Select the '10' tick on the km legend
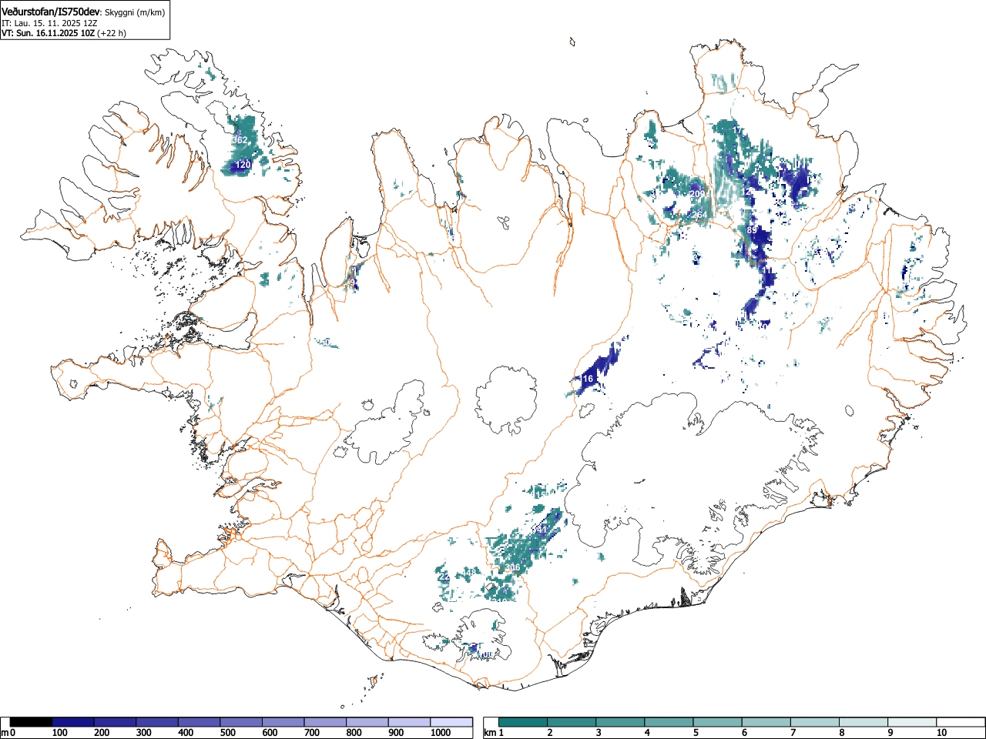This screenshot has width=986, height=739. coord(941,733)
